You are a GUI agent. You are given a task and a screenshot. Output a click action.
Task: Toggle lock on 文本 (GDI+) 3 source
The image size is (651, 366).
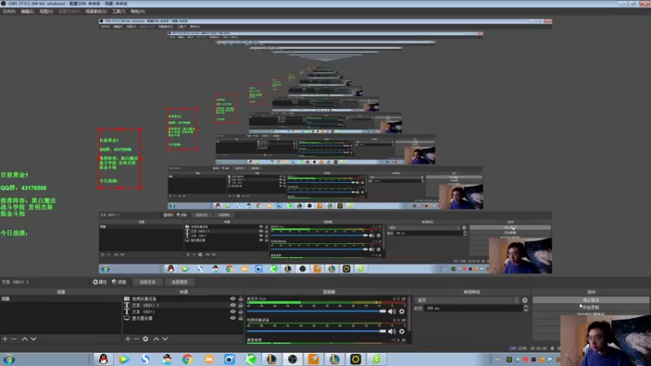click(x=241, y=305)
